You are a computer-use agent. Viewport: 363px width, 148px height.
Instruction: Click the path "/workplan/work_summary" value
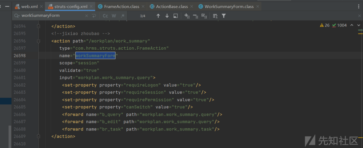point(117,41)
